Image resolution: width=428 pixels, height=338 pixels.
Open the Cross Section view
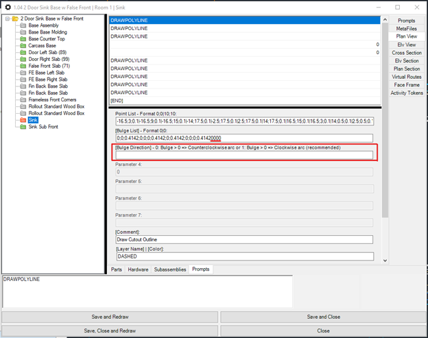click(406, 53)
